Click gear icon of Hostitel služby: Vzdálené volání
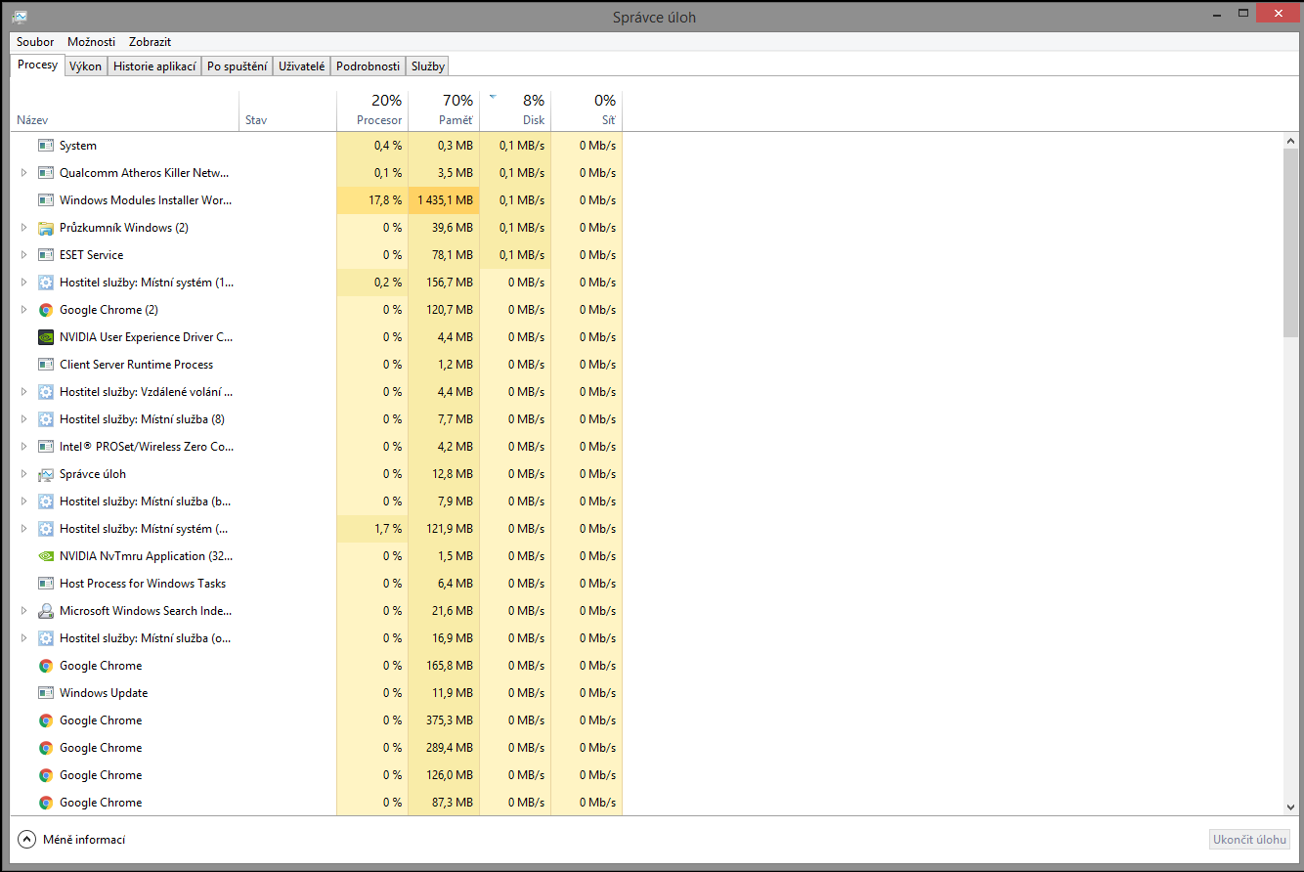The image size is (1304, 872). (45, 392)
